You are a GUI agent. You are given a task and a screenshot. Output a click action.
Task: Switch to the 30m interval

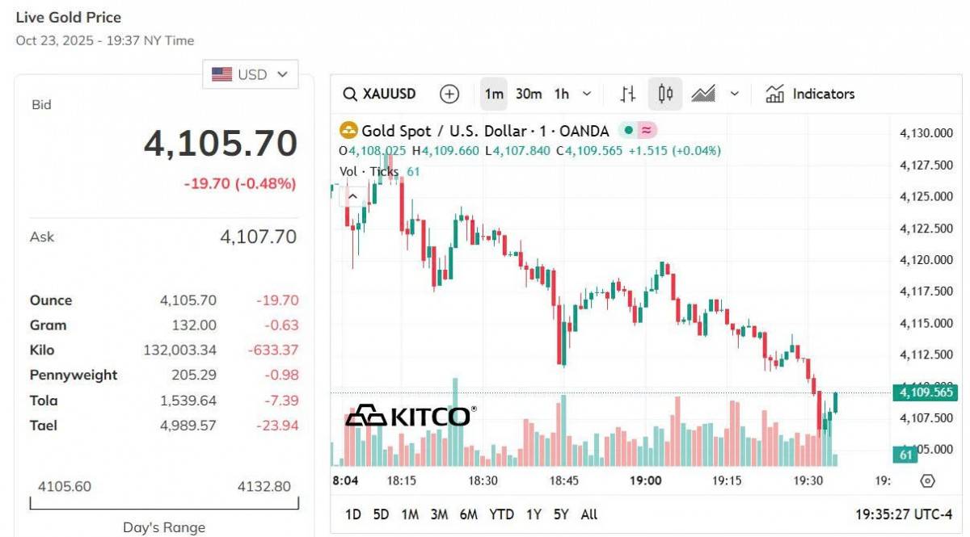point(529,94)
